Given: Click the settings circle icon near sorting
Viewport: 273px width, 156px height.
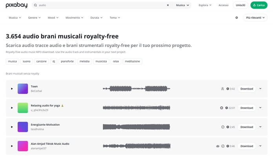Looking at the screenshot, I should 237,18.
